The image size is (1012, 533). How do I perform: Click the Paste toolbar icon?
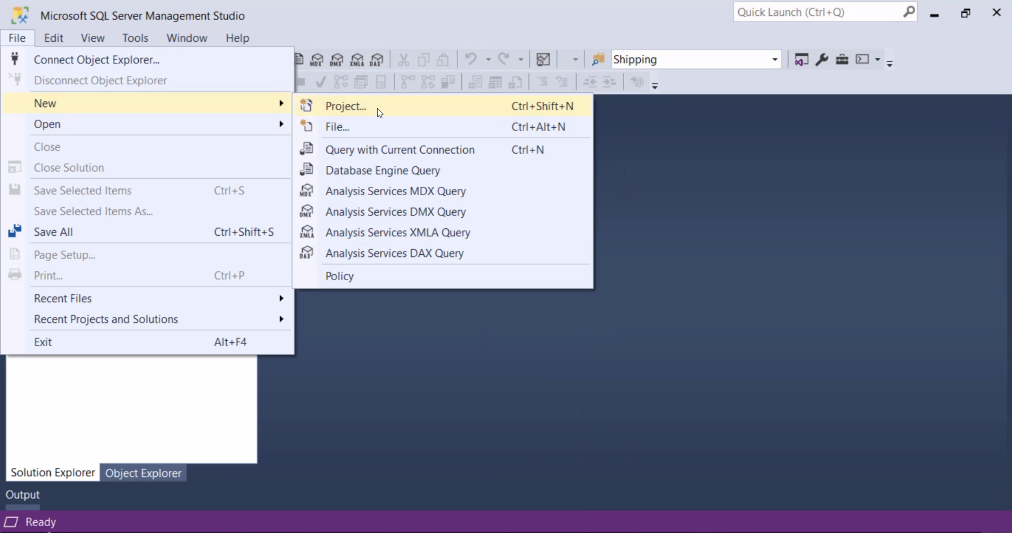[x=443, y=60]
